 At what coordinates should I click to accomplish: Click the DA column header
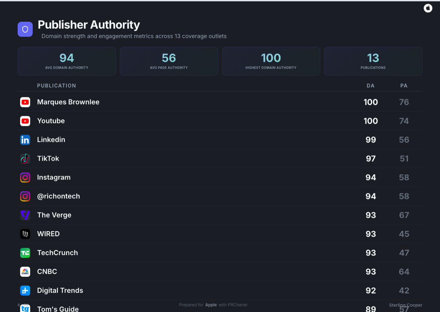pos(371,86)
